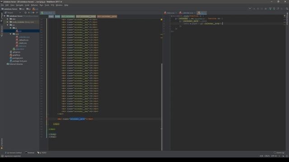The width and height of the screenshot is (289, 162).
Task: Collapse the project root folder arrow
Action: pyautogui.click(x=5, y=16)
